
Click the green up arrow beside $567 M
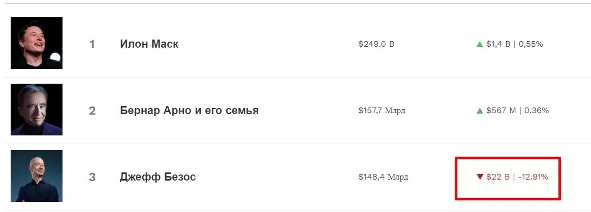[x=479, y=111]
